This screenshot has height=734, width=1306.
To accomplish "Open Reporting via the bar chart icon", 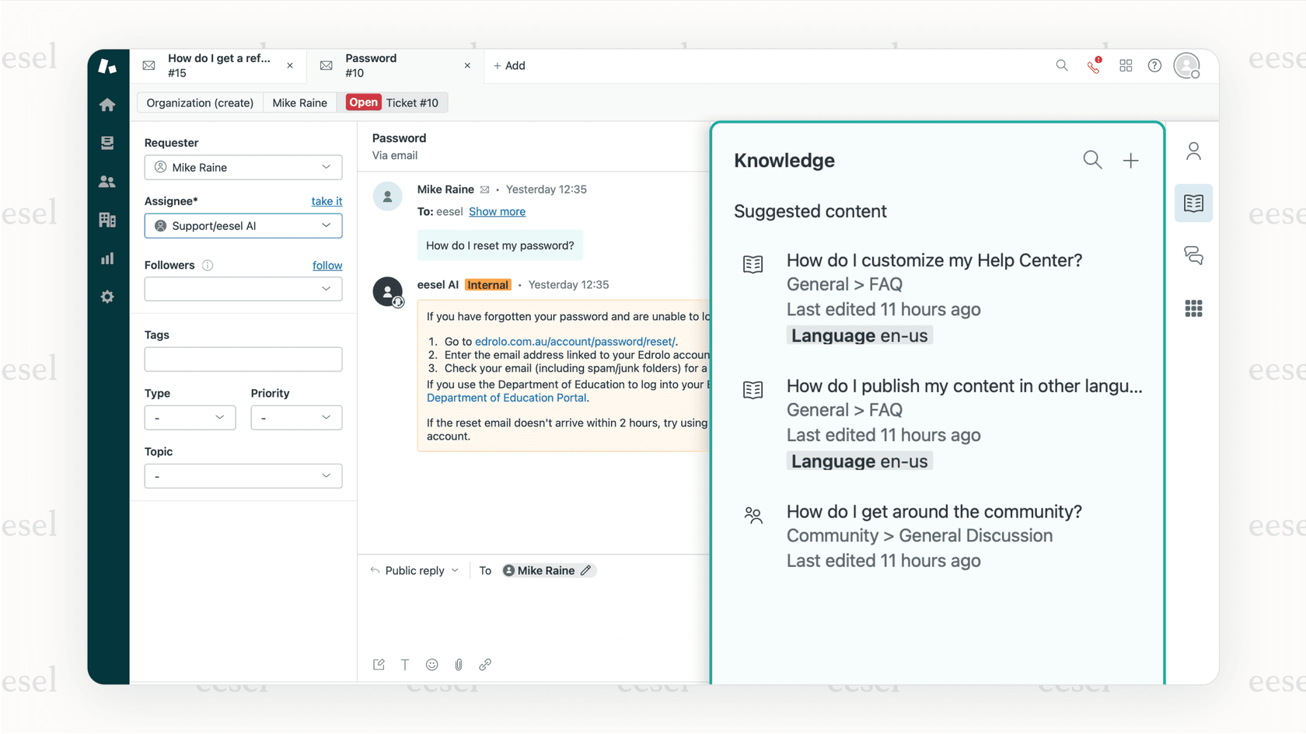I will click(x=107, y=258).
